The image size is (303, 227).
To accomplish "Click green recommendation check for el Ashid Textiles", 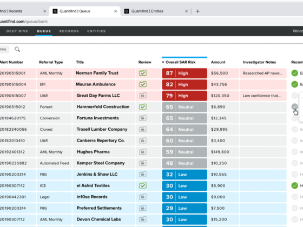I will click(x=295, y=185).
